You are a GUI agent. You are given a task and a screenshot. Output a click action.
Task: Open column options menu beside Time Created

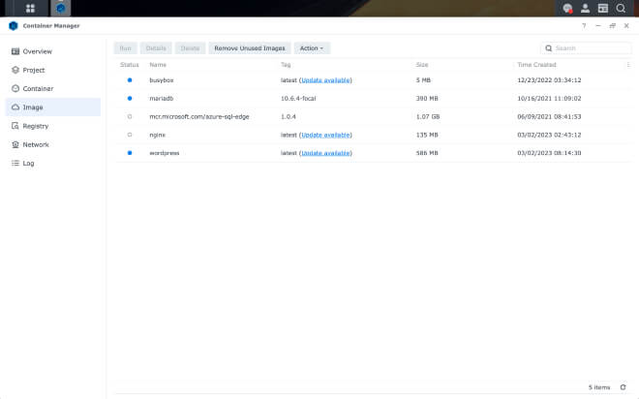click(x=628, y=65)
